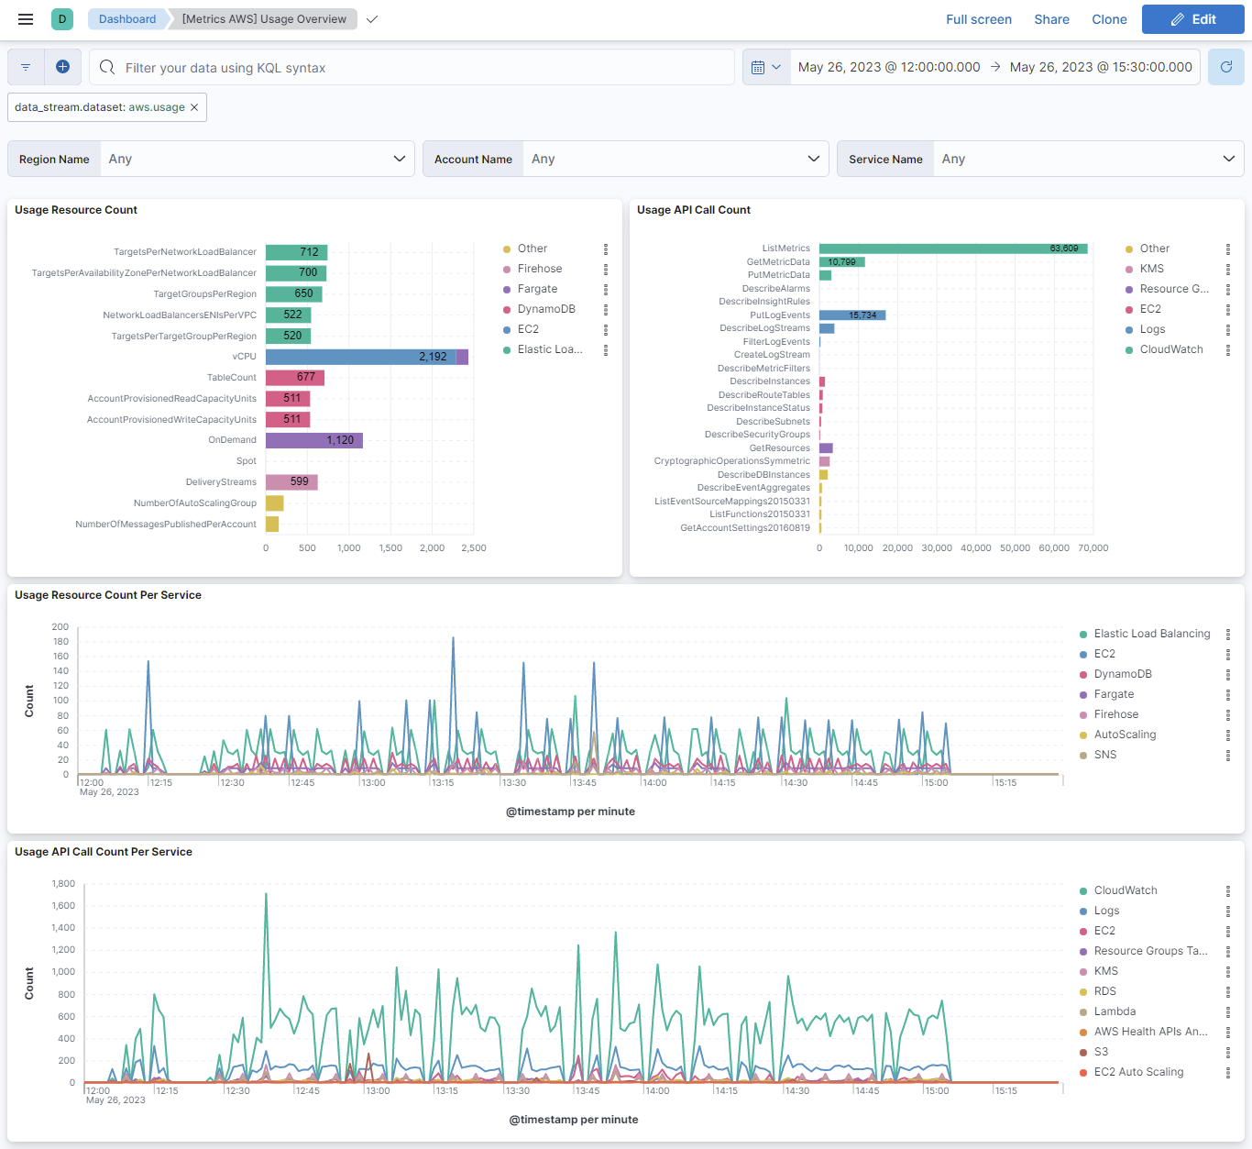Open the add filter plus icon
The image size is (1252, 1149).
pyautogui.click(x=61, y=66)
